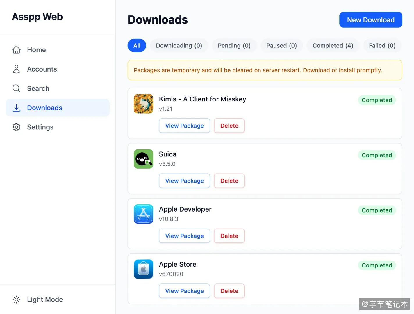This screenshot has width=414, height=314.
Task: Filter by Pending (0)
Action: click(x=234, y=45)
